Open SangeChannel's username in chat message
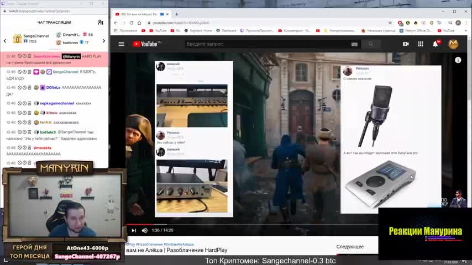The image size is (472, 265). [x=65, y=72]
